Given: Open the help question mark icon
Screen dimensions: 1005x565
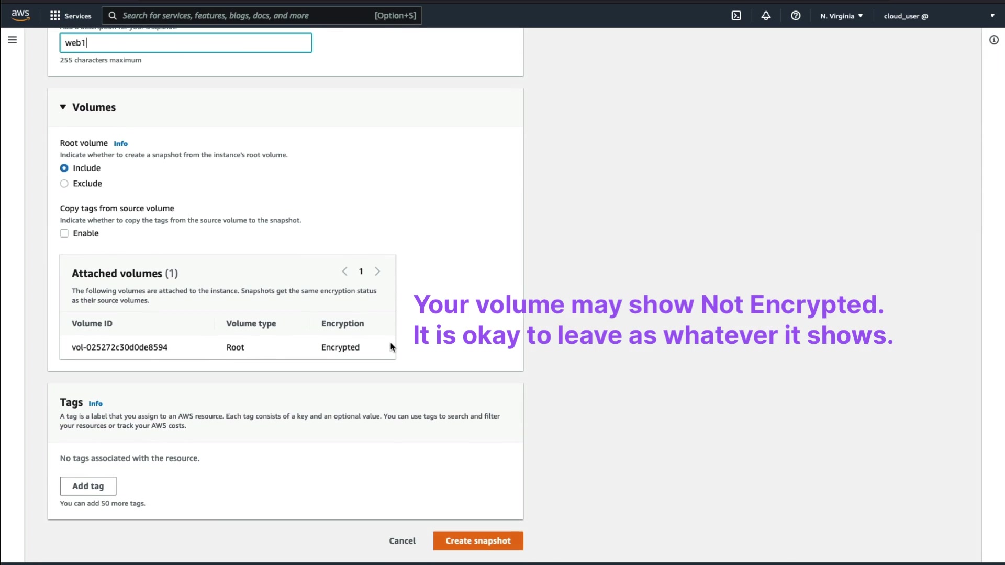Looking at the screenshot, I should (796, 16).
